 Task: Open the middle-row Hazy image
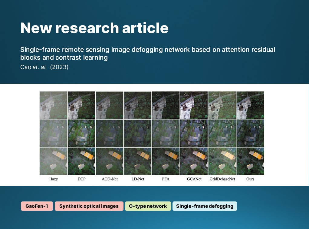[53, 133]
